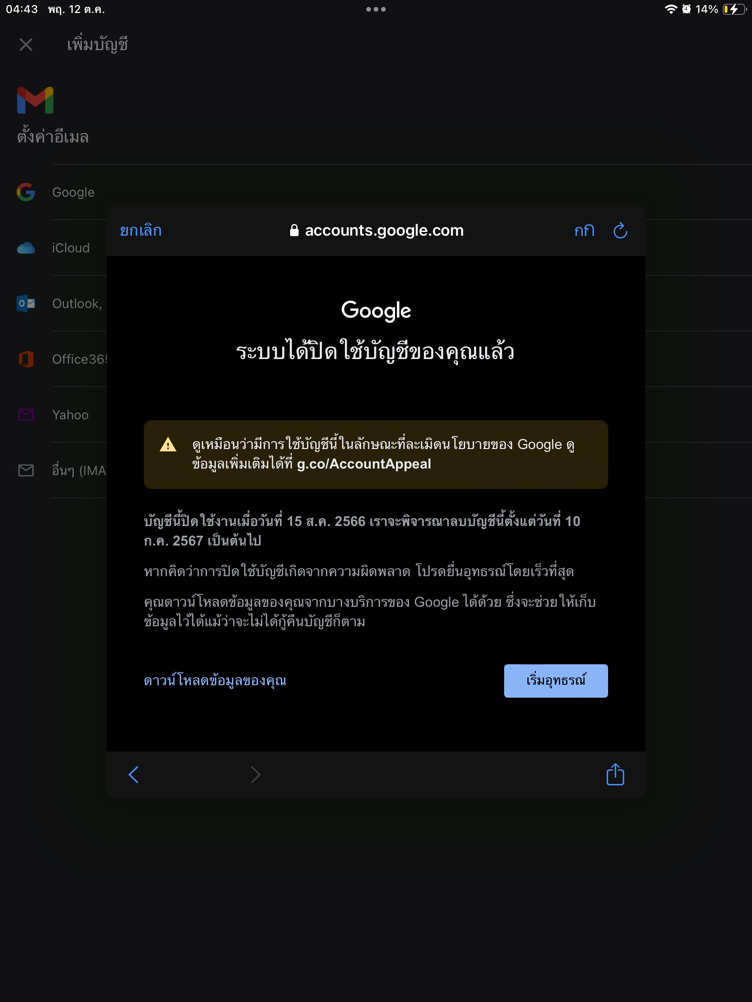The width and height of the screenshot is (752, 1002).
Task: Tap the purple Yahoo mail icon
Action: (26, 415)
